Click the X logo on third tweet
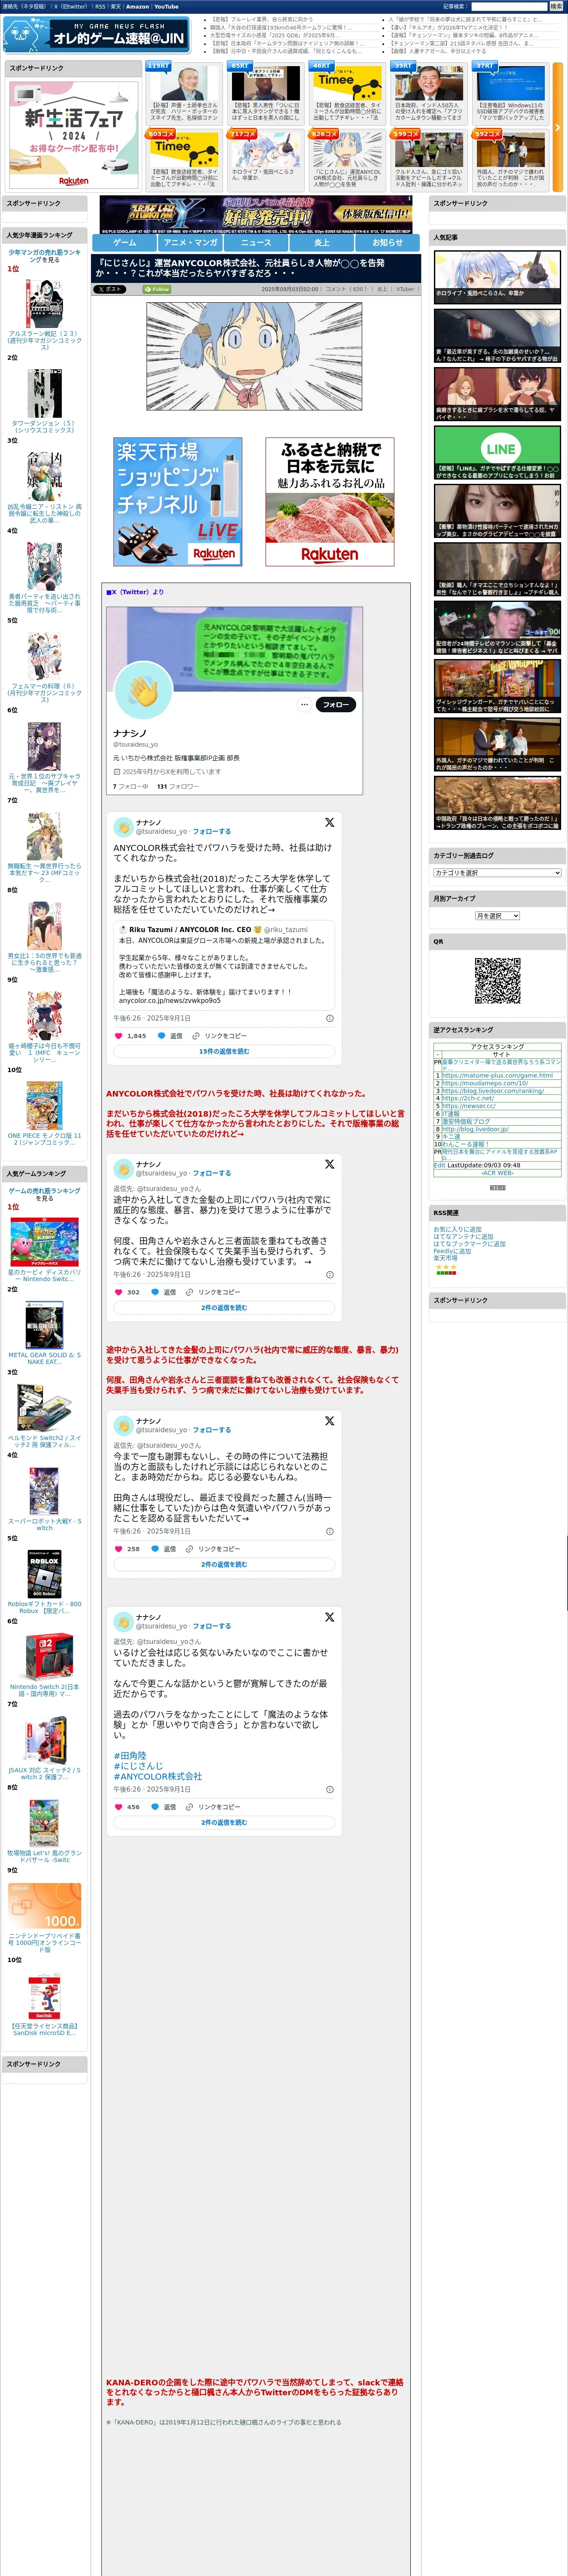This screenshot has height=2576, width=568. click(x=329, y=1421)
